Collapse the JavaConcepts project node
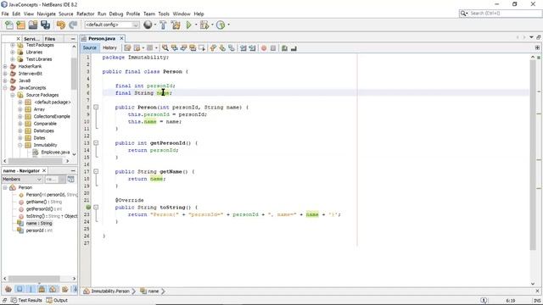 click(5, 88)
